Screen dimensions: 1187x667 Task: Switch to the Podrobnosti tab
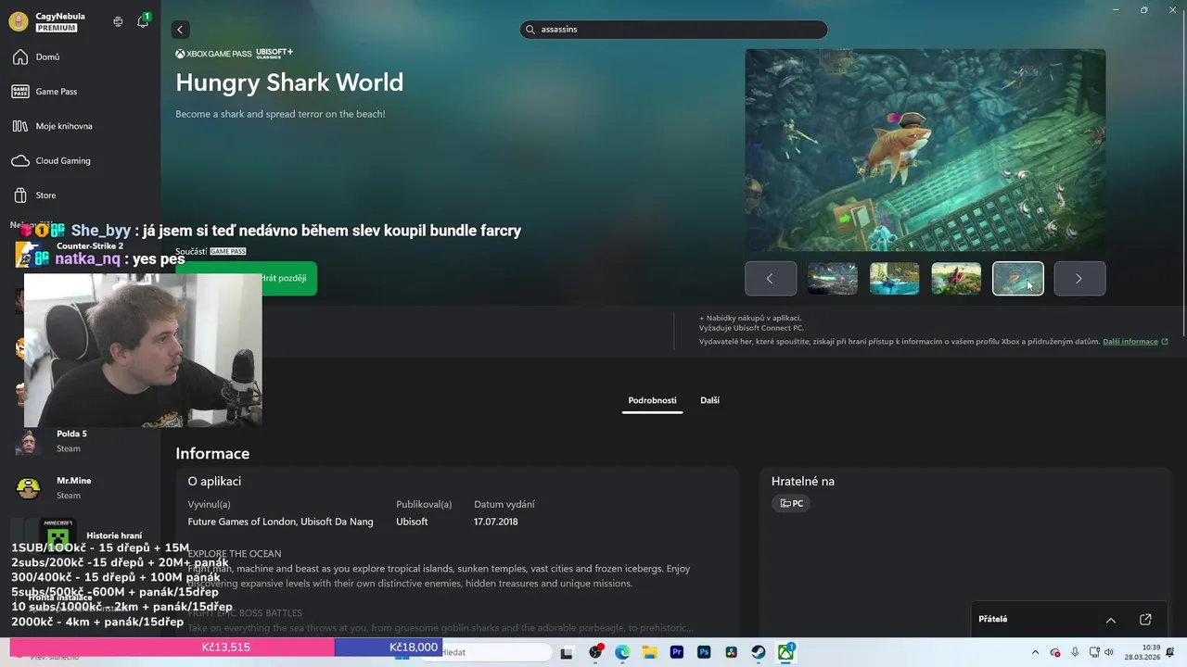click(652, 400)
